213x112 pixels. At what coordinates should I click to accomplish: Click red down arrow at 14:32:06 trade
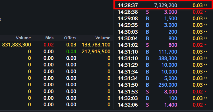(205, 105)
